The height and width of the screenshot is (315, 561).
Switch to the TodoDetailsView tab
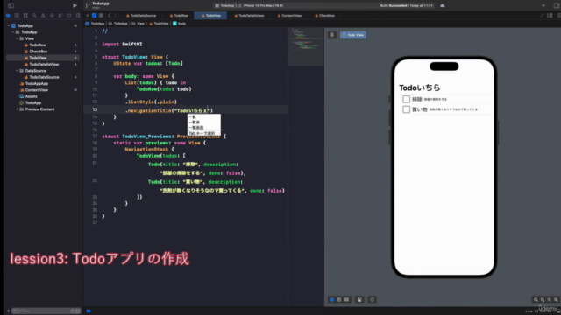(249, 16)
